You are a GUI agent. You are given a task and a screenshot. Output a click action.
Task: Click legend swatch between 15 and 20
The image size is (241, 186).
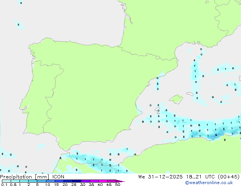point(59,181)
